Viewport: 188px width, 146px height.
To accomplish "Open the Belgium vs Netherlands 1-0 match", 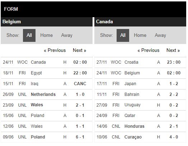I will click(x=47, y=94).
